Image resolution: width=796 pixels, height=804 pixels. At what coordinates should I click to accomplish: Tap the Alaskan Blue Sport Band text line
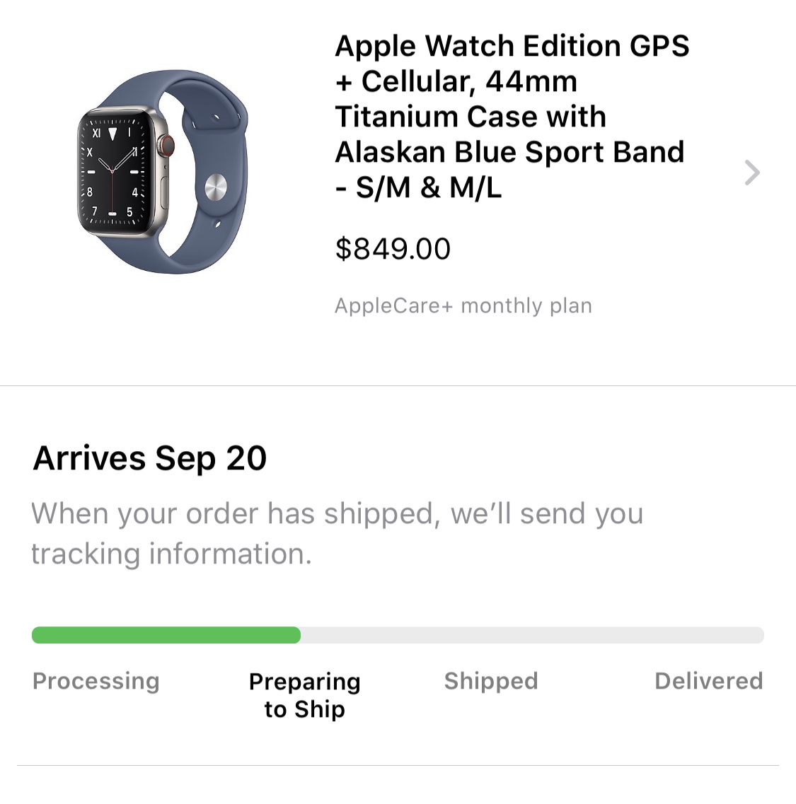pyautogui.click(x=509, y=152)
